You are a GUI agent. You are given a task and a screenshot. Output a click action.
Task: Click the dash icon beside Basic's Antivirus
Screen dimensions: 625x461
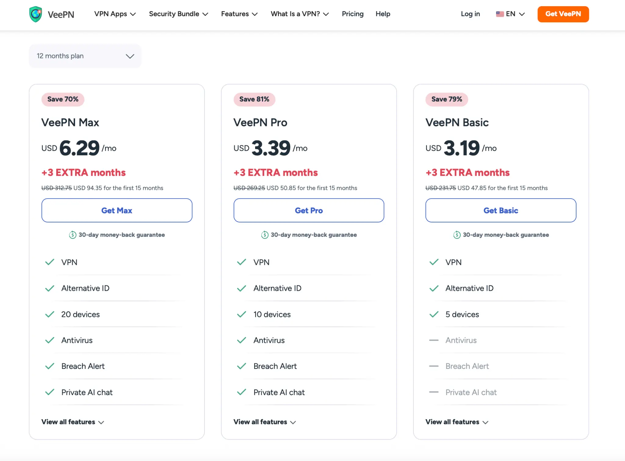coord(433,340)
